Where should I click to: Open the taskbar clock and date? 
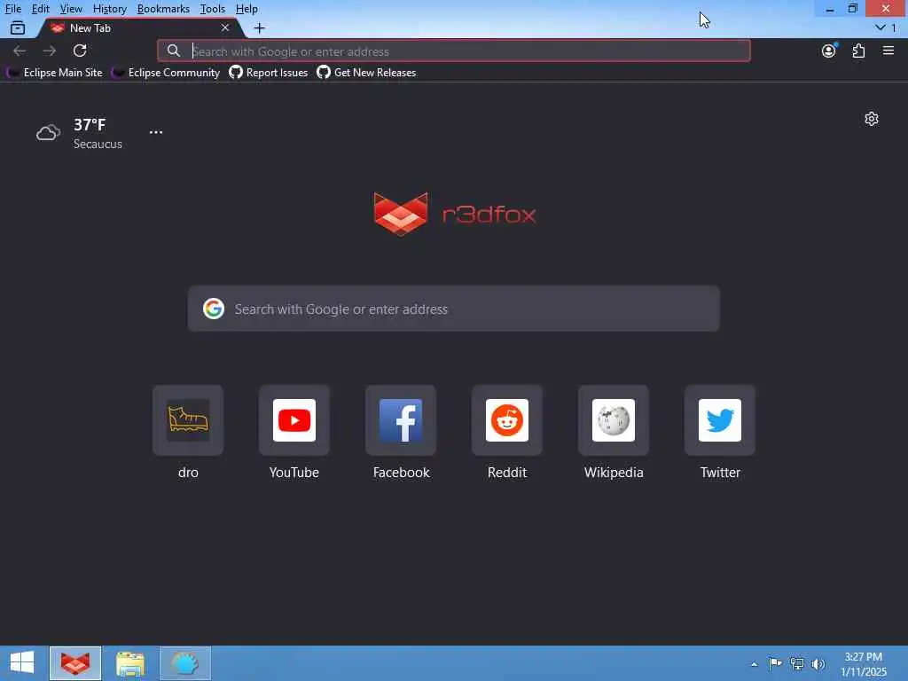(x=864, y=664)
